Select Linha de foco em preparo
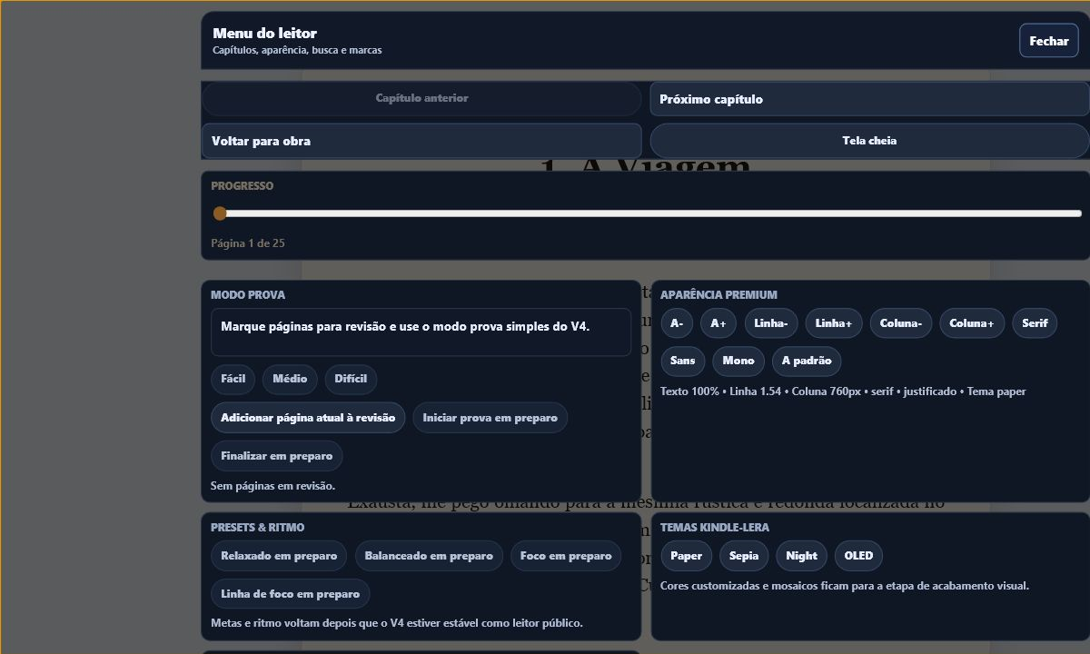 coord(291,594)
